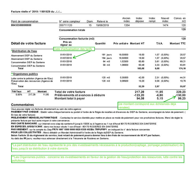The width and height of the screenshot is (193, 169).
Task: Select the "Quantité" column header
Action: [100, 43]
